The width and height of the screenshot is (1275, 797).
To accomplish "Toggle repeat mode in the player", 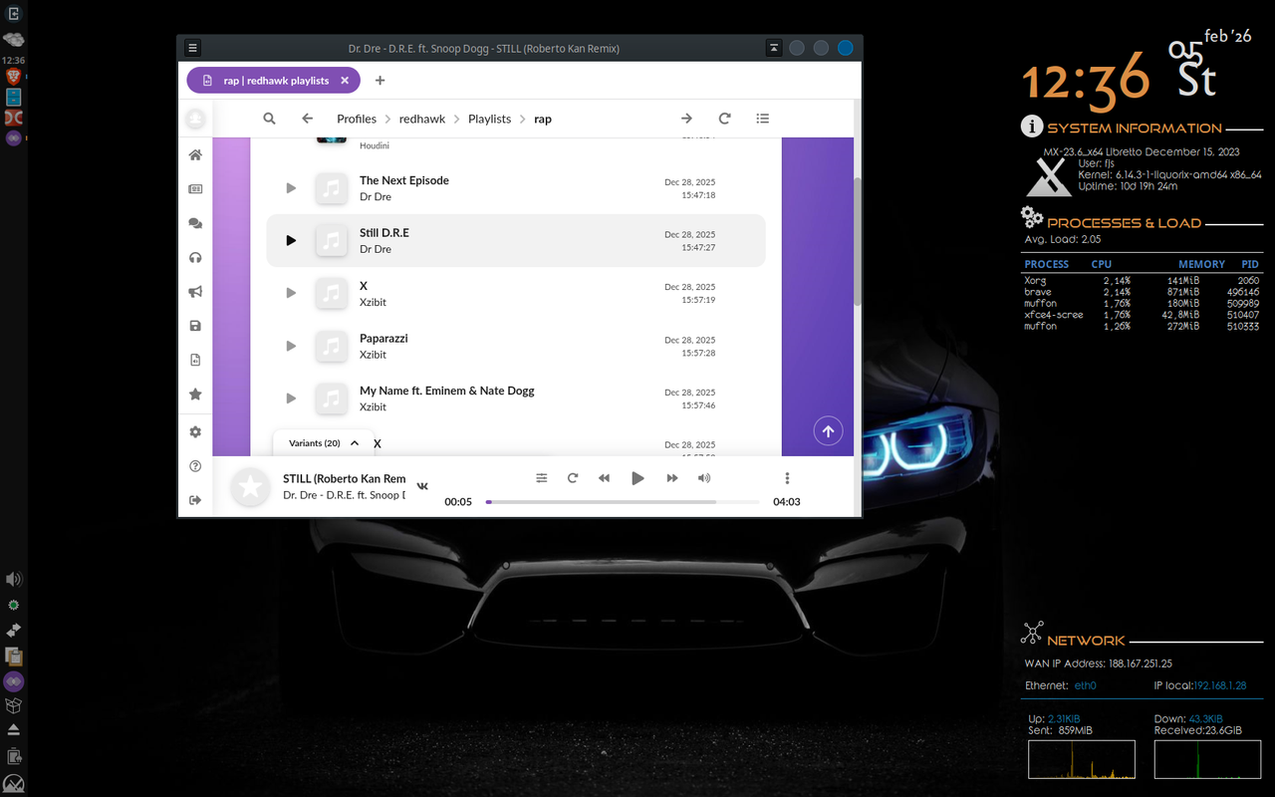I will pos(573,478).
